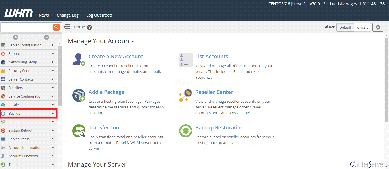
Task: Click the Transfer Tool icon
Action: click(79, 131)
